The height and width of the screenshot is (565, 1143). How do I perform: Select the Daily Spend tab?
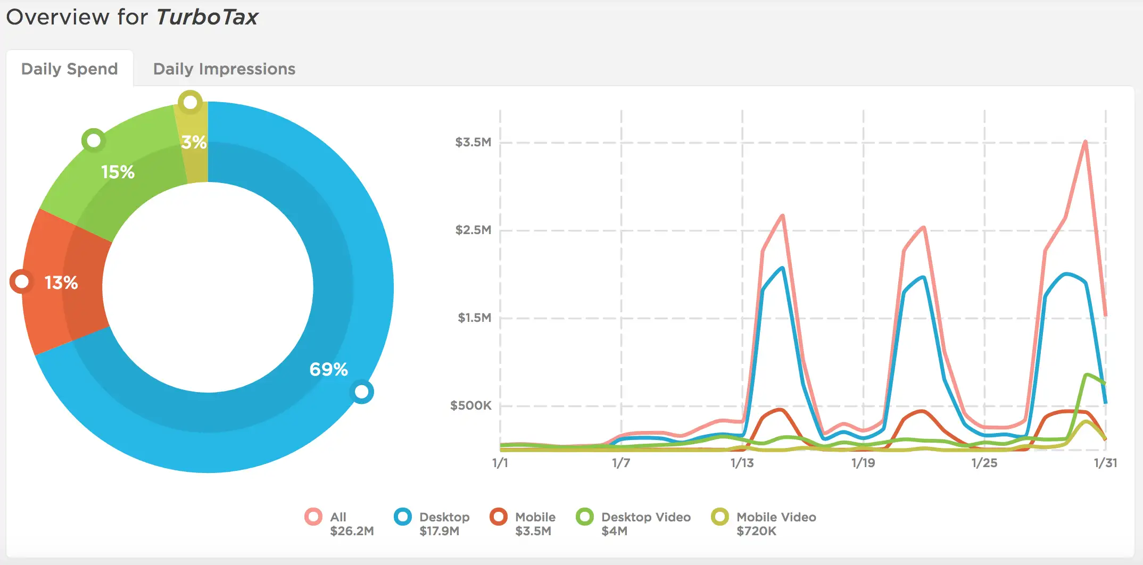click(x=70, y=69)
